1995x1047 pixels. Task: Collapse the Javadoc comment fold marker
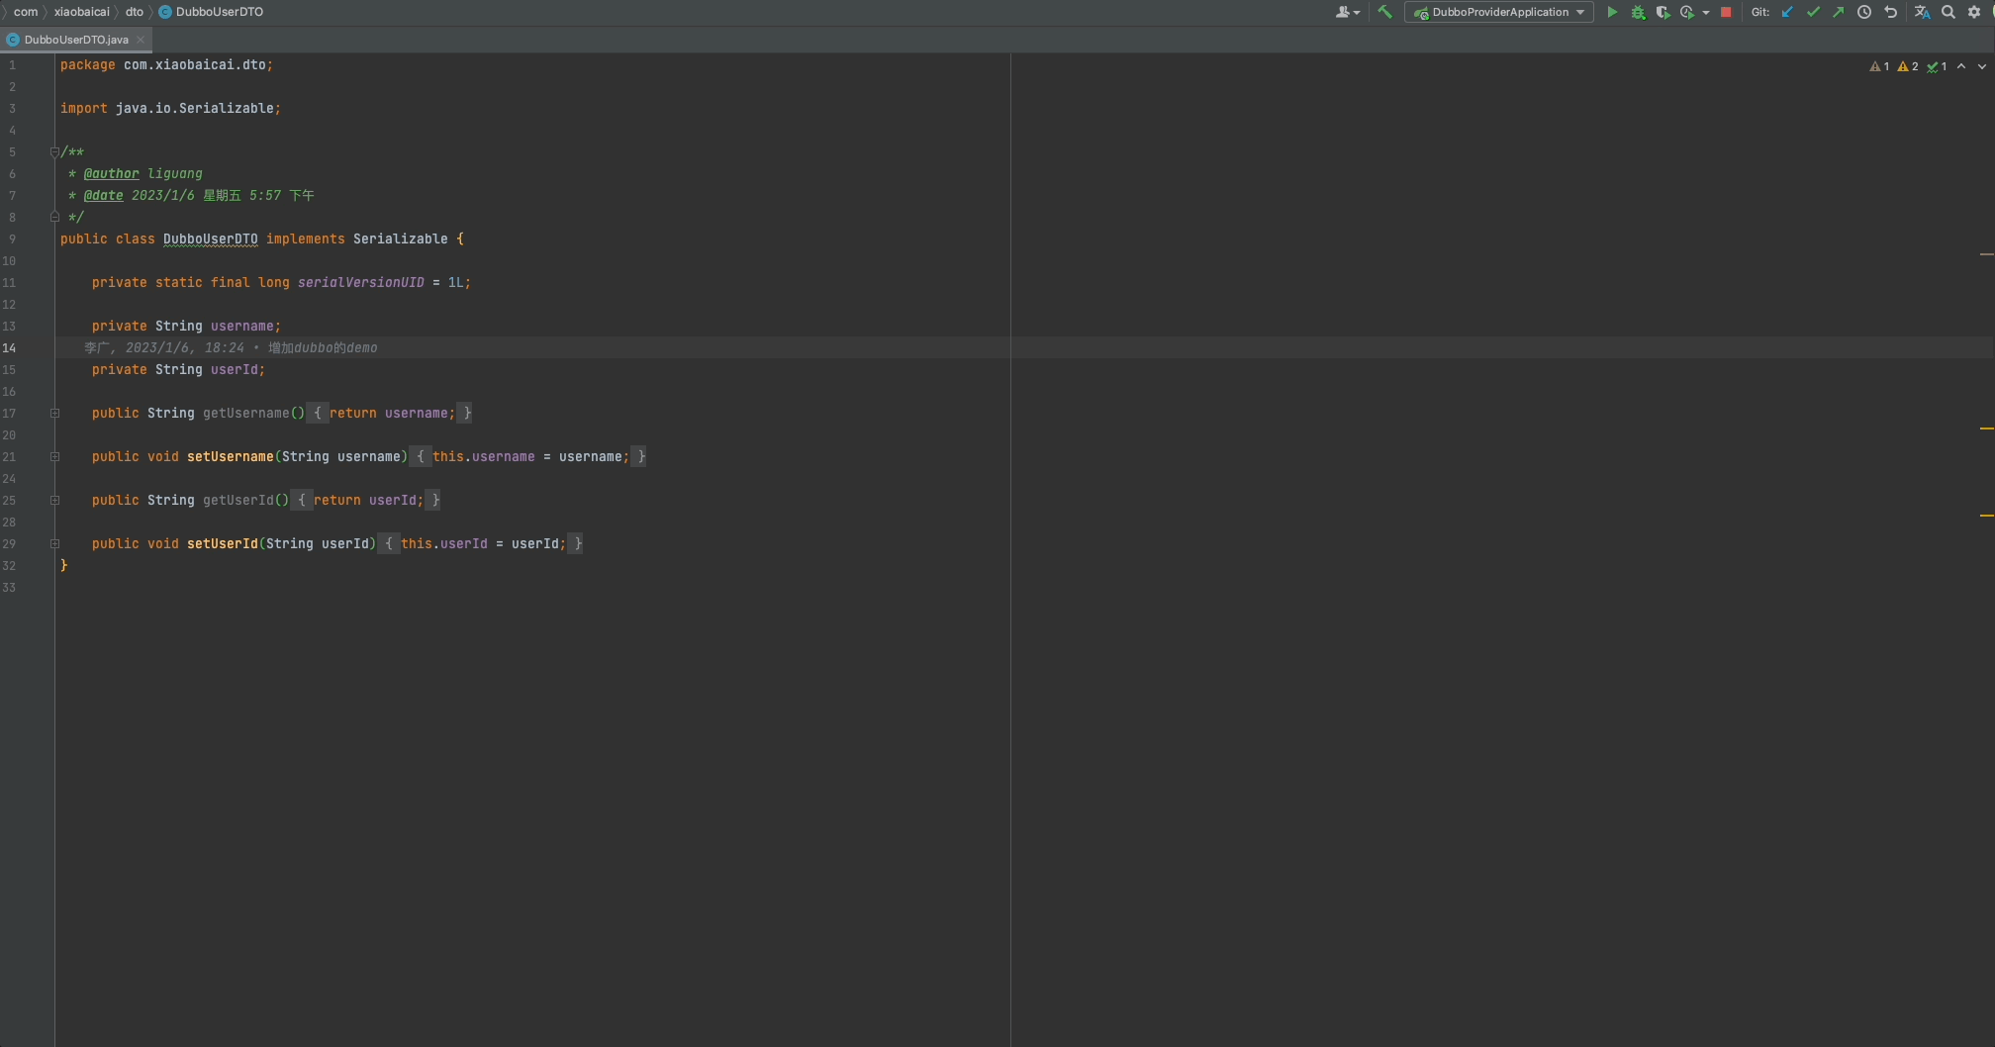click(x=55, y=150)
